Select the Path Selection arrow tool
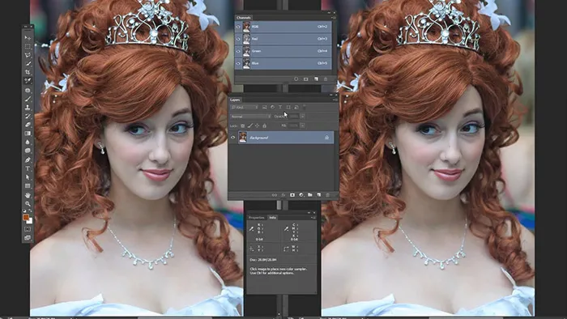 [x=28, y=177]
